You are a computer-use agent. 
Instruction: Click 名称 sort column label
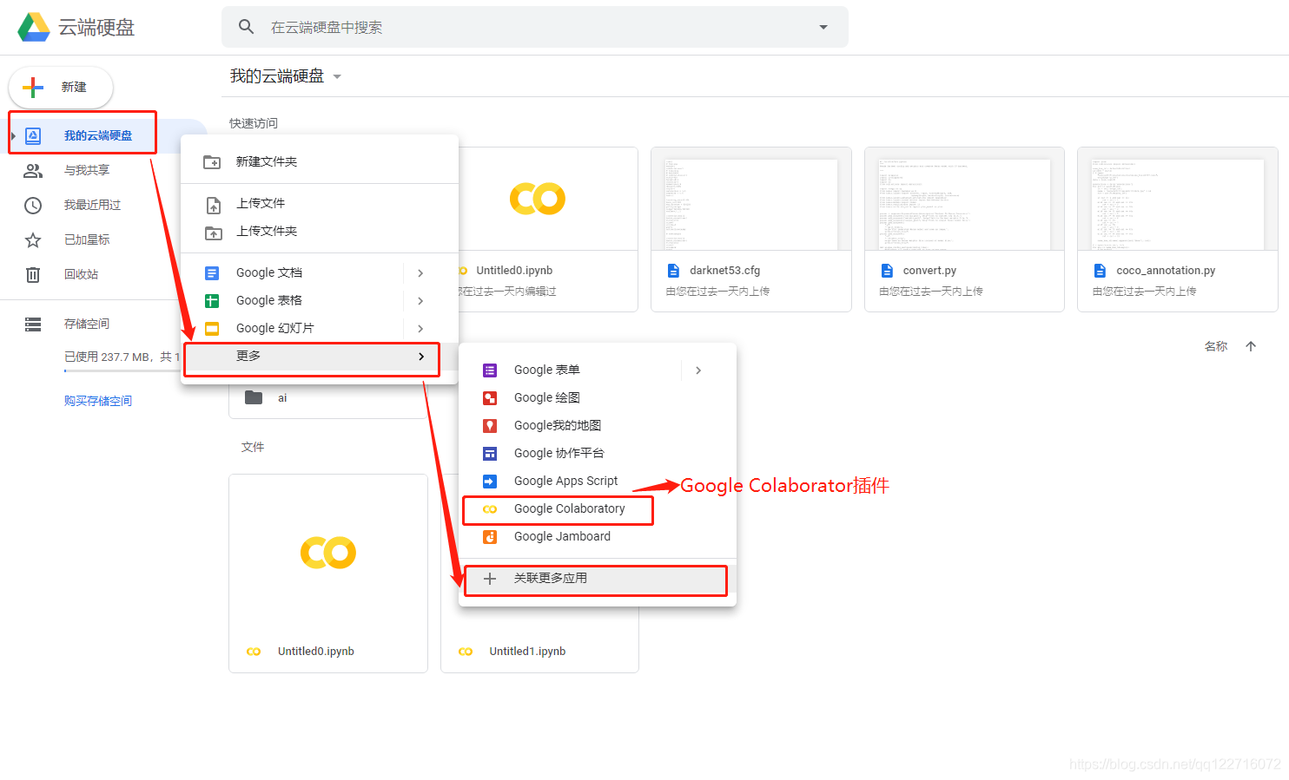pyautogui.click(x=1216, y=346)
